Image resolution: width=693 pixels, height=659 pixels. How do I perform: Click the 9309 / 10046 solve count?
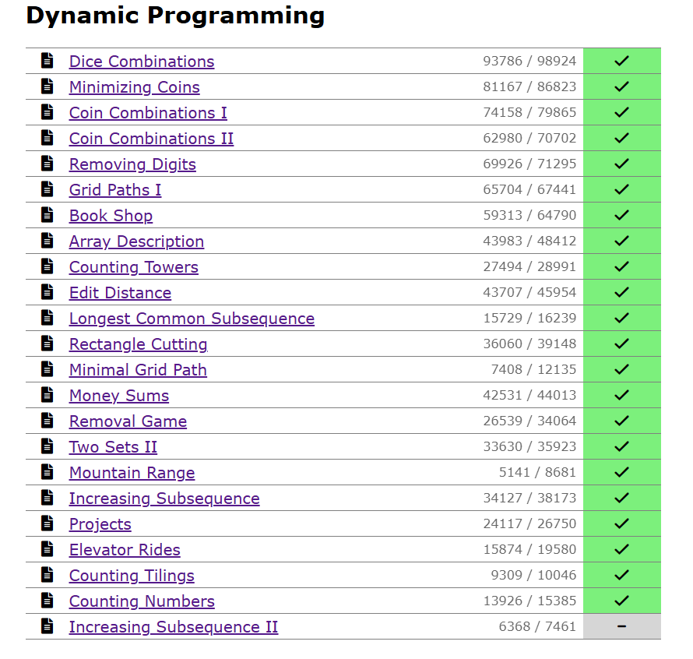pyautogui.click(x=533, y=575)
